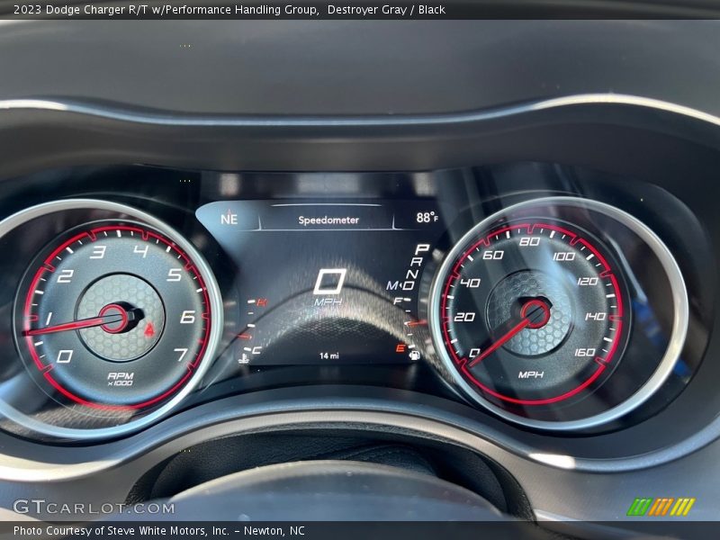Viewport: 720px width, 540px height.
Task: Click the NE compass heading
Action: 229,219
